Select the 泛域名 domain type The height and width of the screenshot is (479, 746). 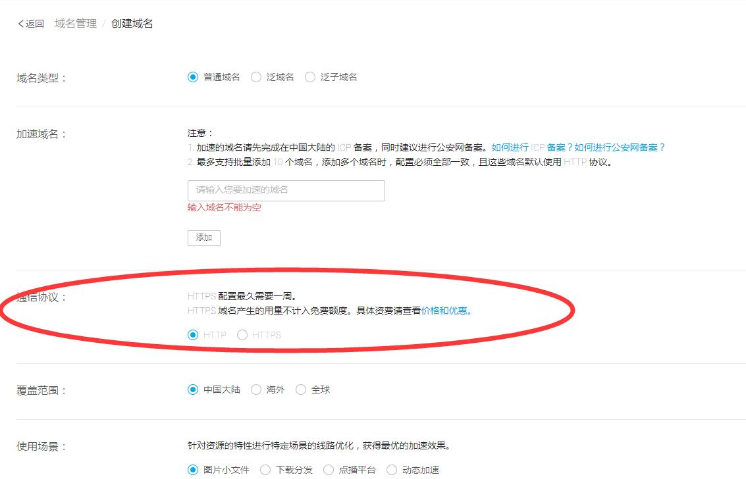coord(255,77)
